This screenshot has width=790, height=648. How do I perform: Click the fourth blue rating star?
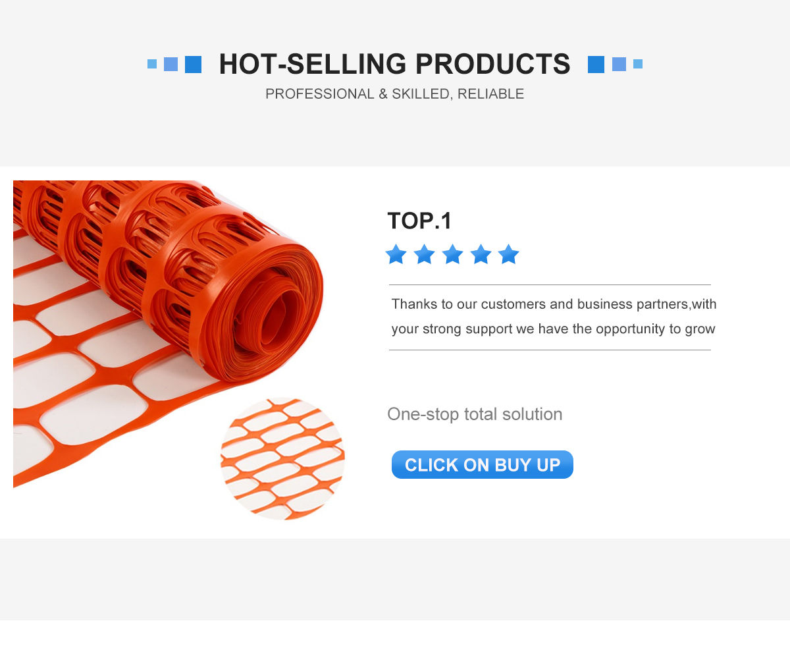pyautogui.click(x=481, y=254)
